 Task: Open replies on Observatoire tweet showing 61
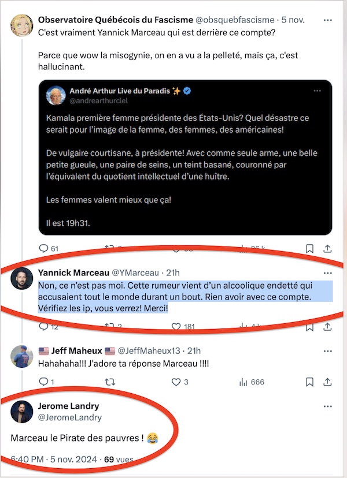pyautogui.click(x=43, y=249)
